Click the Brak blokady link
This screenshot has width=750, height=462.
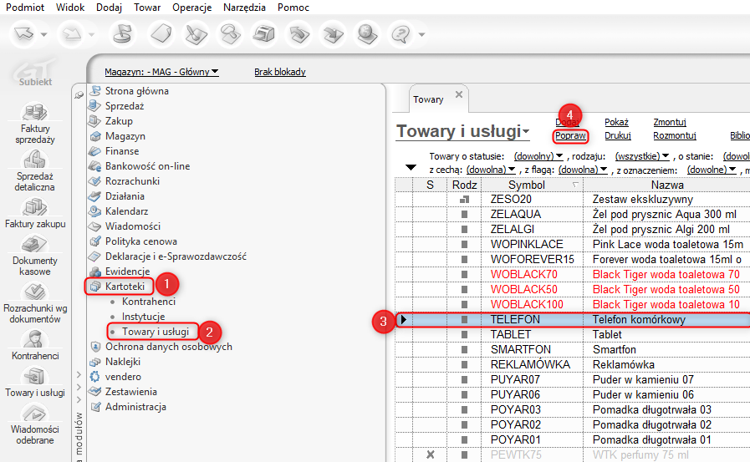click(280, 72)
